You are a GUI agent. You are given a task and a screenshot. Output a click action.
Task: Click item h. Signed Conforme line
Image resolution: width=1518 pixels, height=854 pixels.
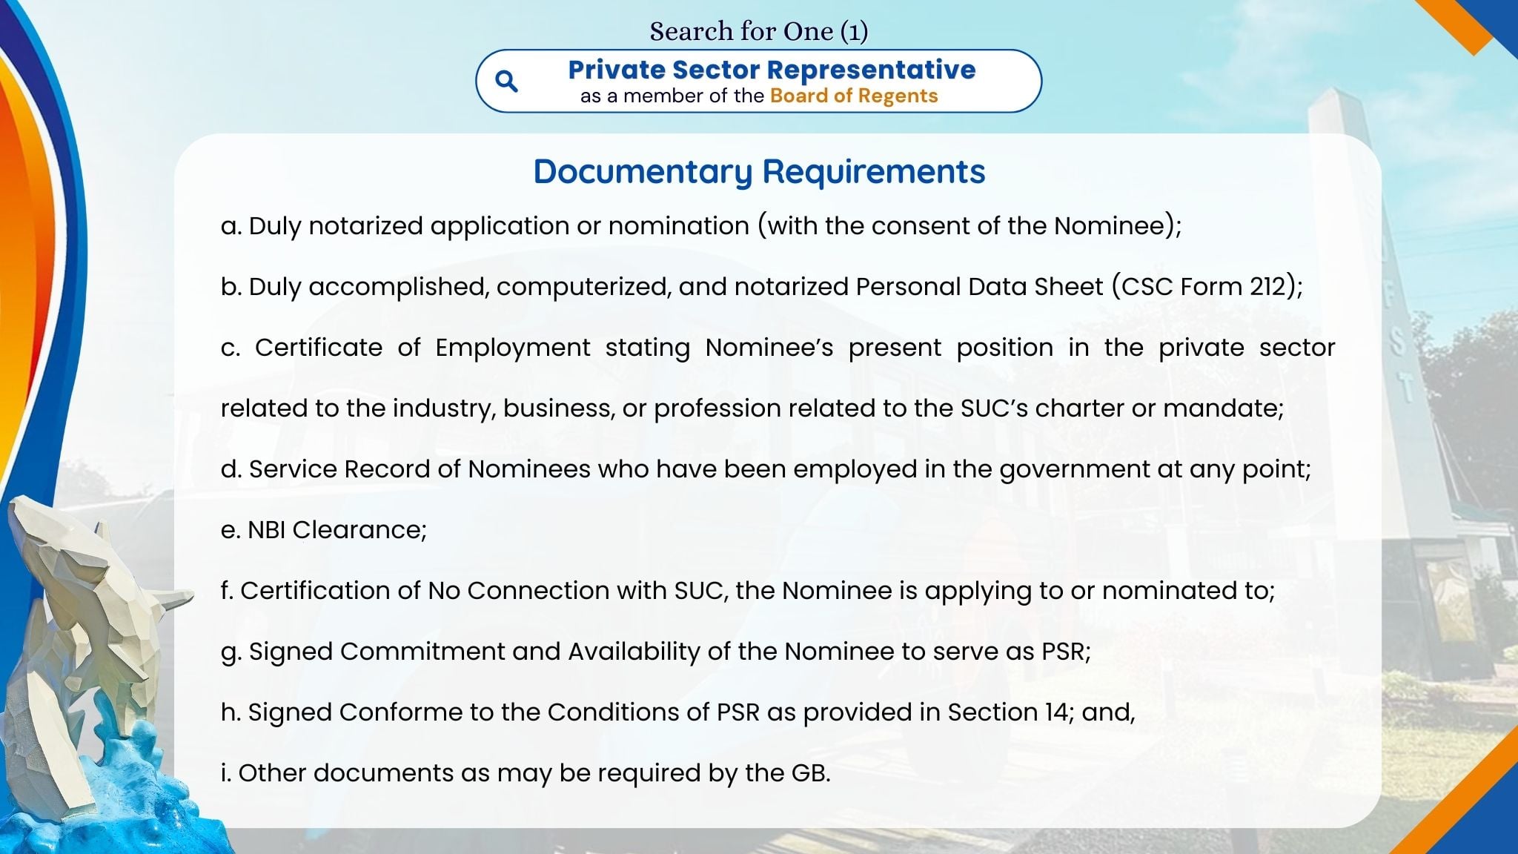tap(677, 712)
